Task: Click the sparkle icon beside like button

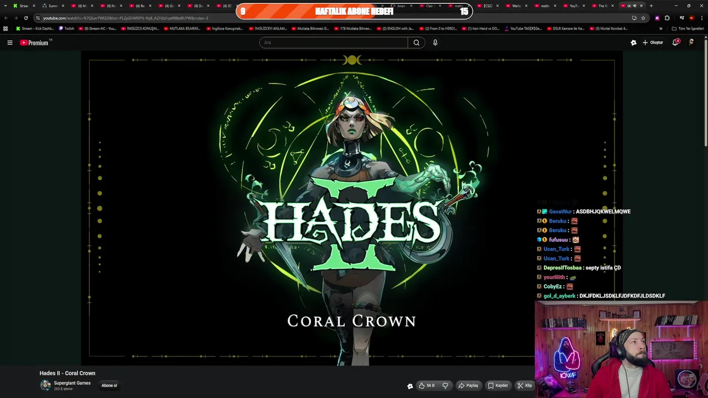Action: tap(410, 386)
